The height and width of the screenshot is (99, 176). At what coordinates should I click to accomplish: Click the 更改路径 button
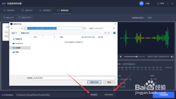pyautogui.click(x=94, y=95)
